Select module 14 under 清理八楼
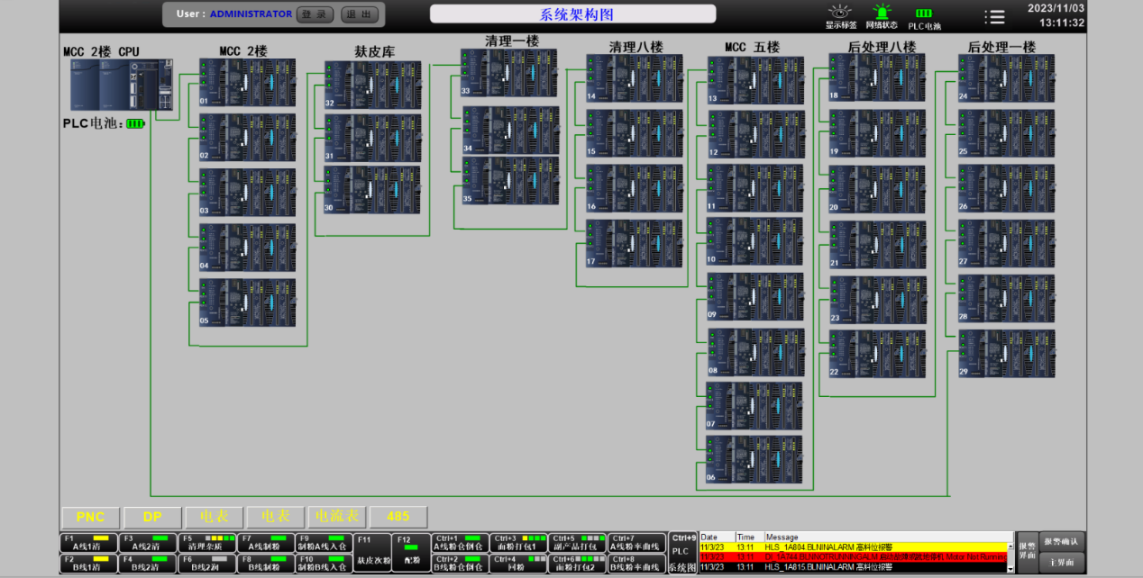Viewport: 1143px width, 578px height. 634,78
